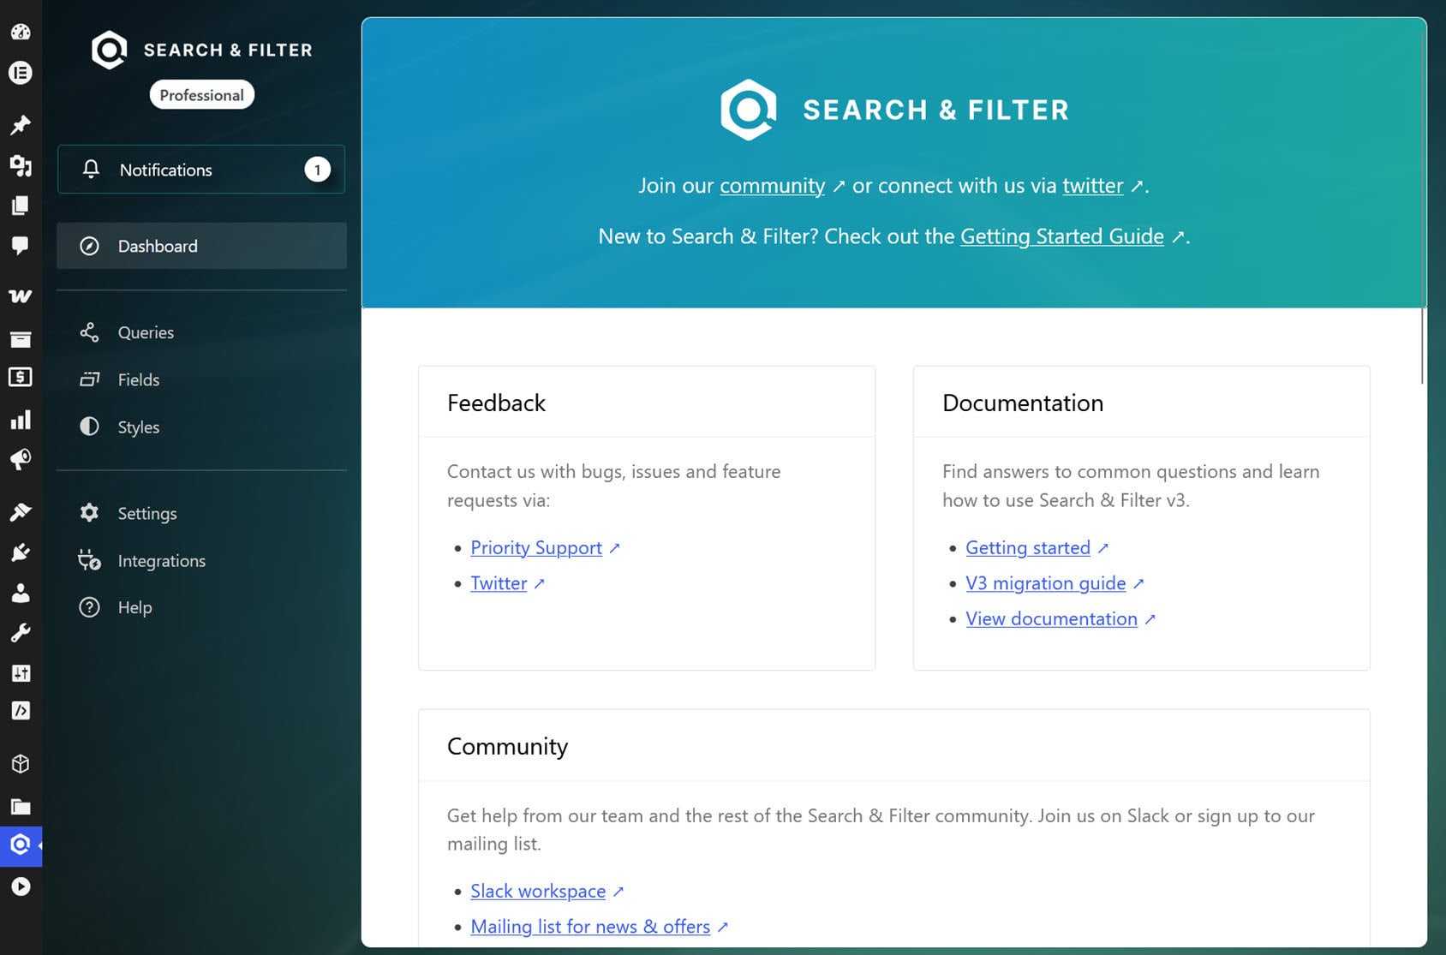Open the View documentation link
This screenshot has width=1446, height=955.
pos(1051,619)
